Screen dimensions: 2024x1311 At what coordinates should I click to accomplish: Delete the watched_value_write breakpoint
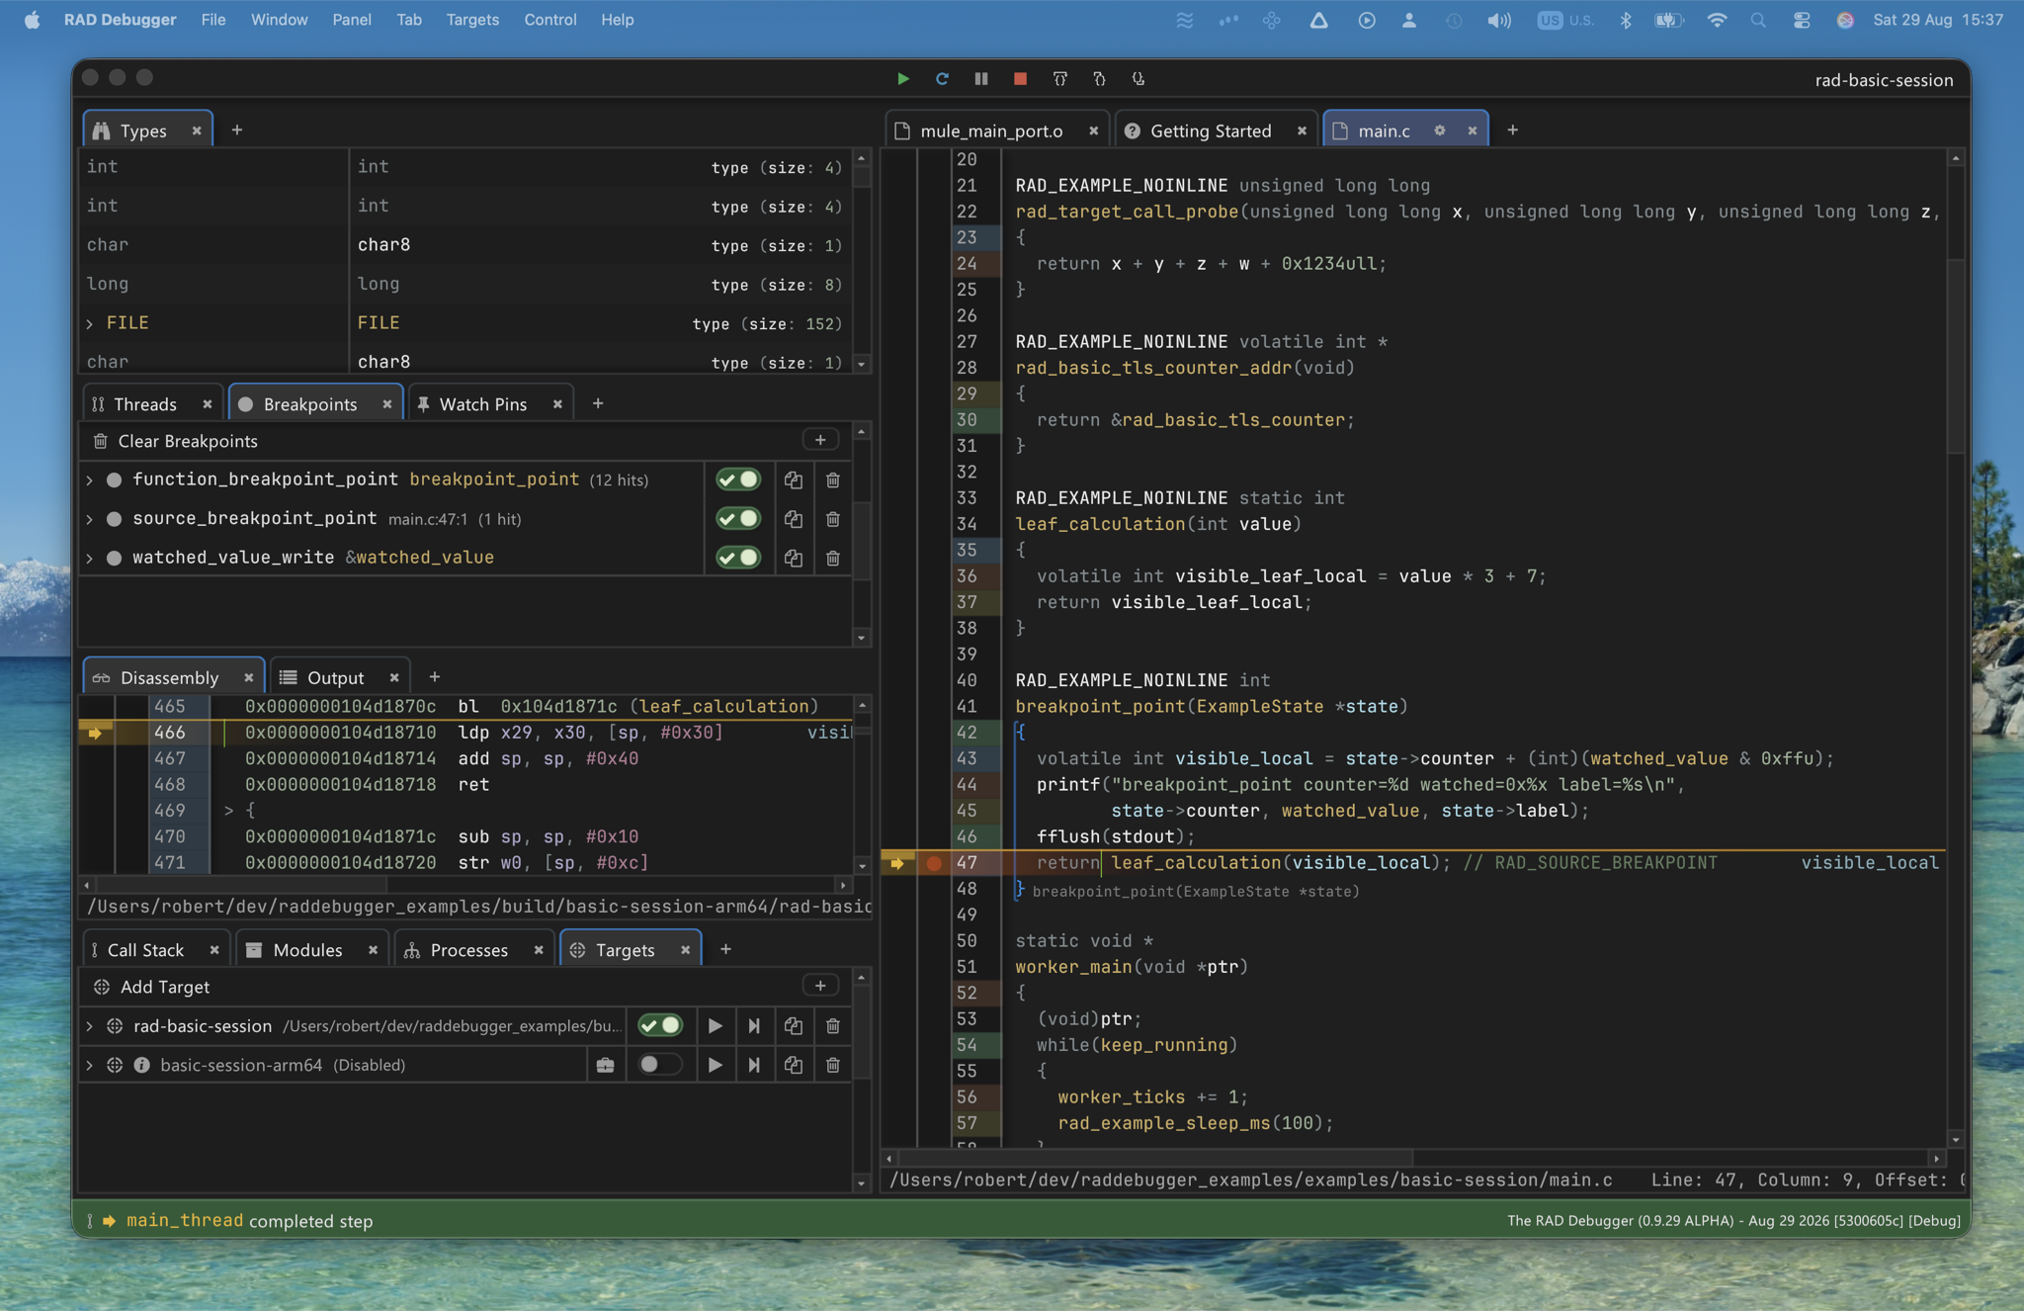click(x=833, y=558)
